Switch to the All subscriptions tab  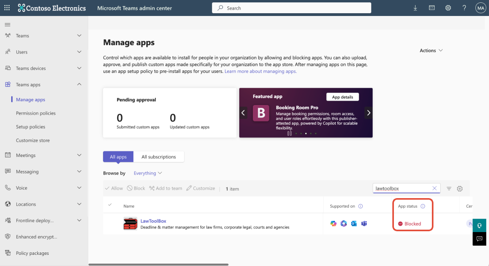(x=159, y=157)
